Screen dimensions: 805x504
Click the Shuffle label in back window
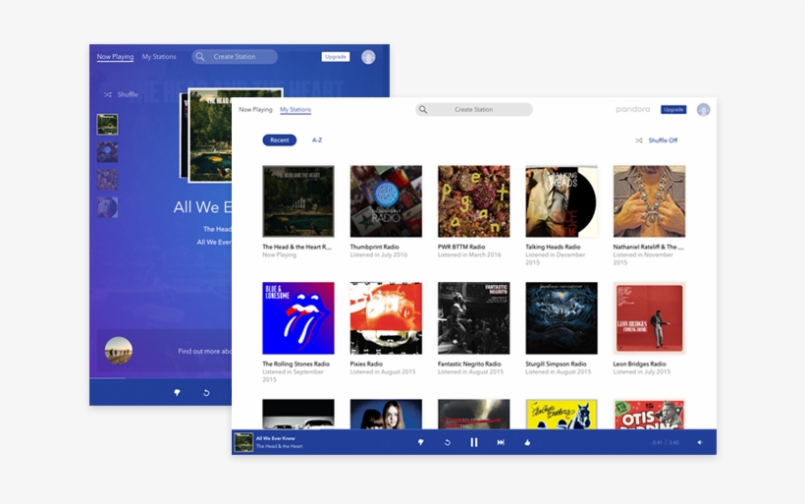(128, 94)
